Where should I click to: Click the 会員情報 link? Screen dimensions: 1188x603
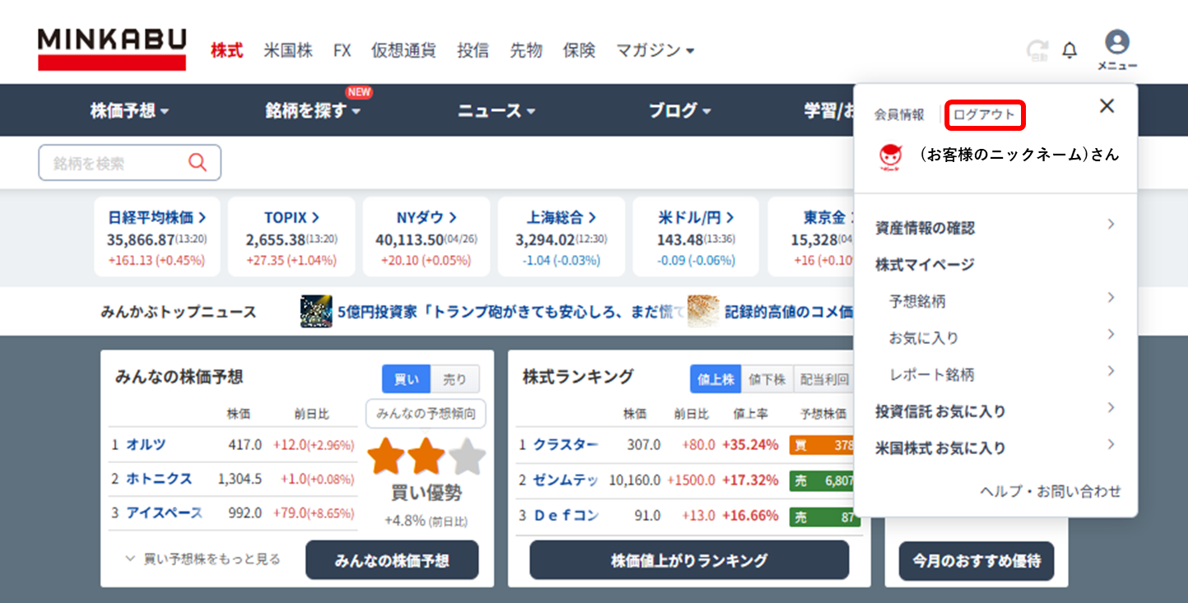tap(899, 114)
